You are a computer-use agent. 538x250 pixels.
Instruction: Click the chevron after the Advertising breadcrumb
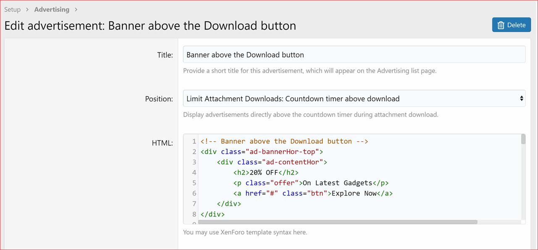76,9
